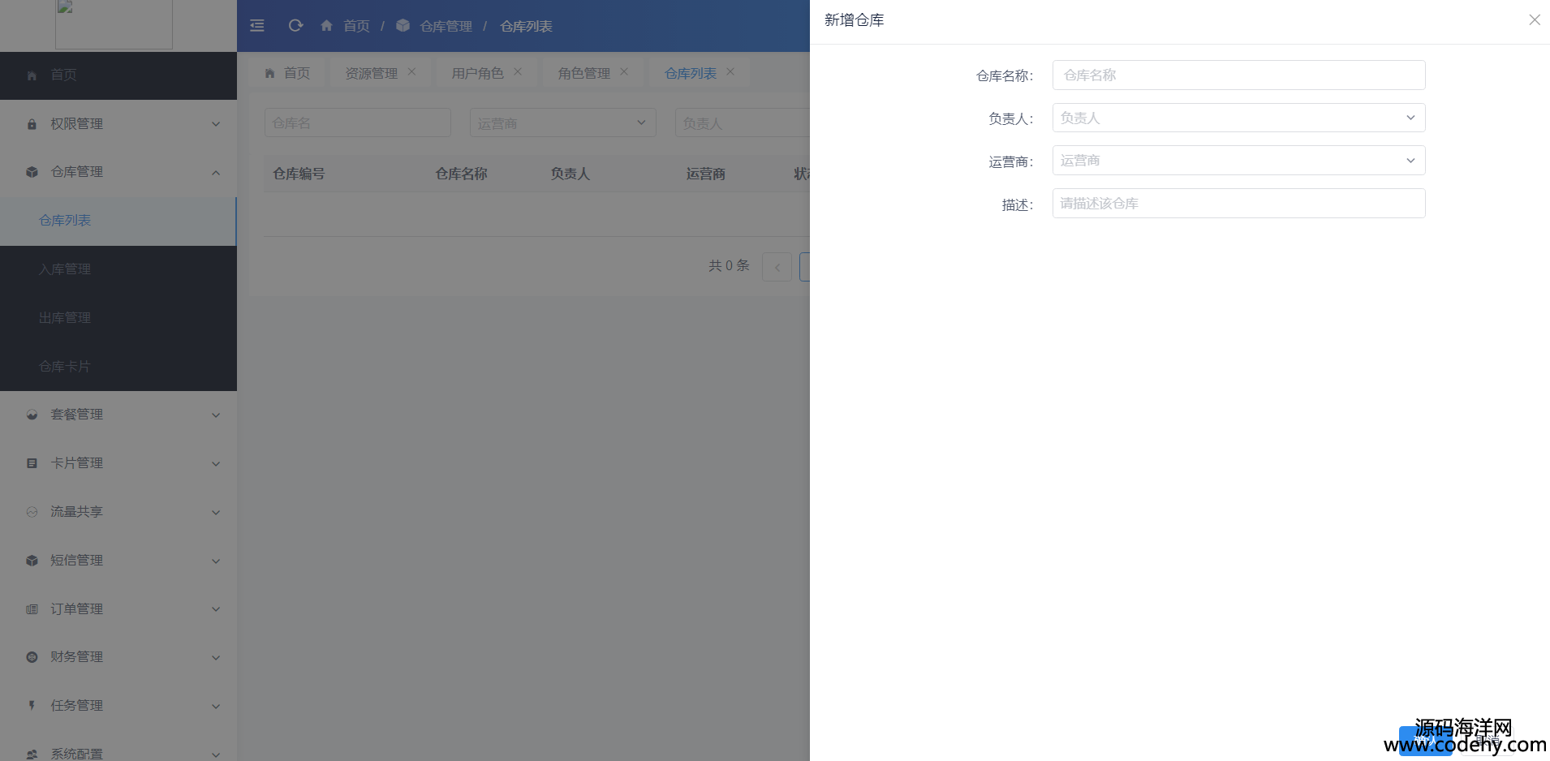Click 负责人 column header
This screenshot has width=1550, height=761.
click(570, 174)
